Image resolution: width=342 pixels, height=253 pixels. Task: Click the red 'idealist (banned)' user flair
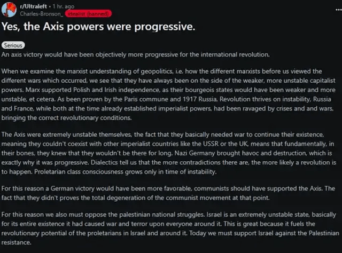pos(88,14)
